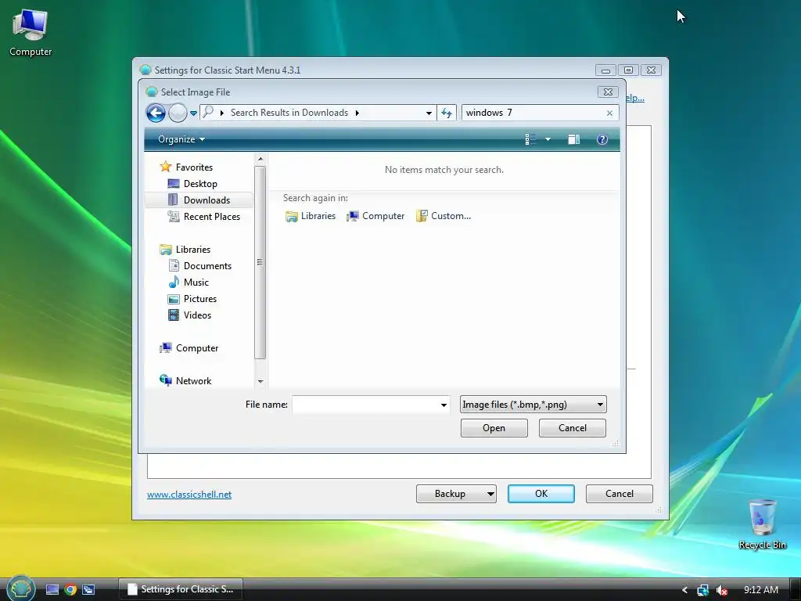Viewport: 801px width, 601px height.
Task: Click Show Desktop in the taskbar
Action: point(52,590)
